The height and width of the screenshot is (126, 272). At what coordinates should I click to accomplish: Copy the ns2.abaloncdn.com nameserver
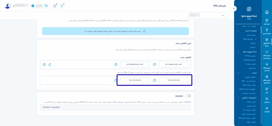pyautogui.click(x=116, y=65)
